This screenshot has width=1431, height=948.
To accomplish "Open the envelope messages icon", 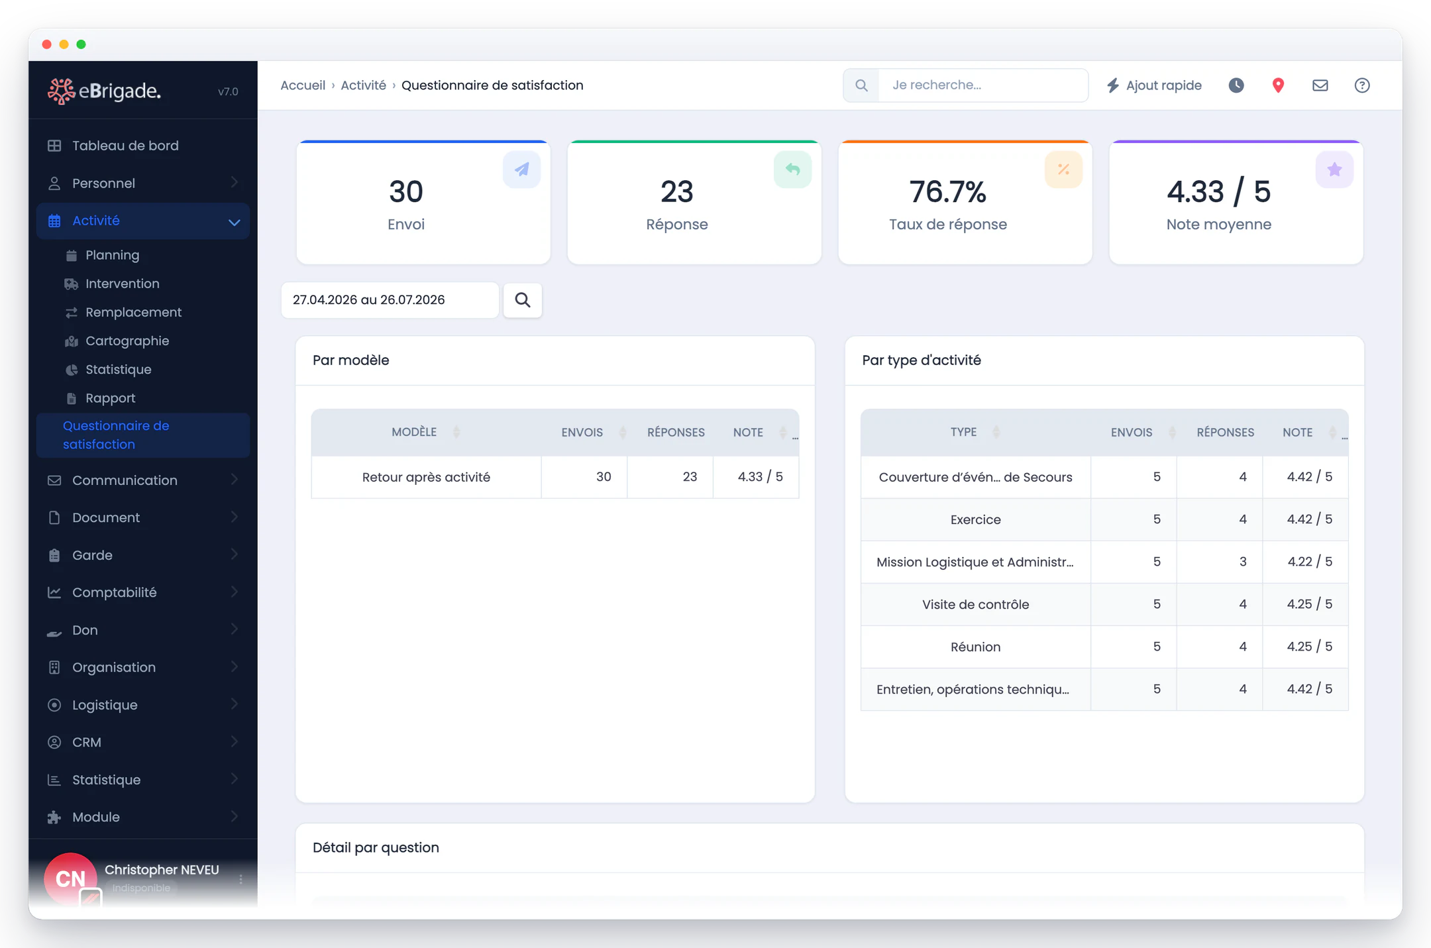I will 1320,85.
